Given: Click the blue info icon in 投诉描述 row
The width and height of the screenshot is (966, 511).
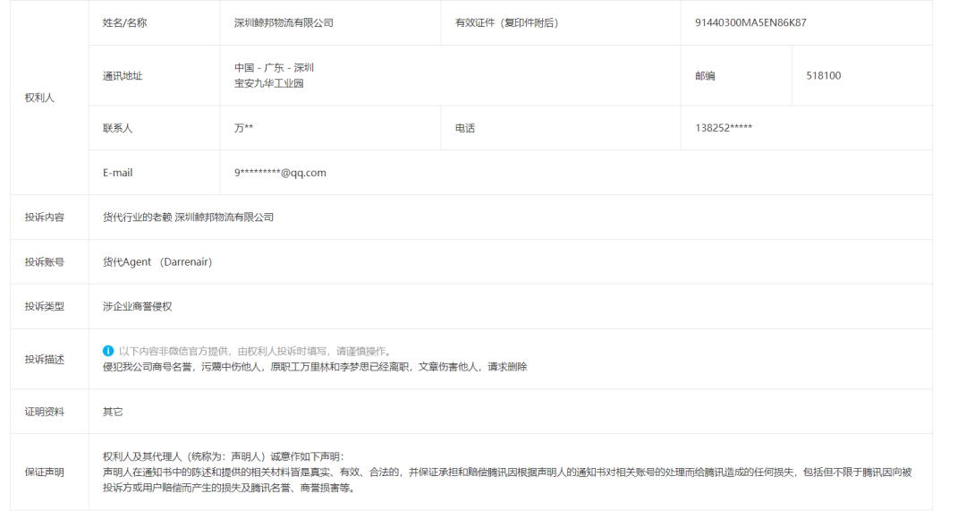Looking at the screenshot, I should point(108,351).
